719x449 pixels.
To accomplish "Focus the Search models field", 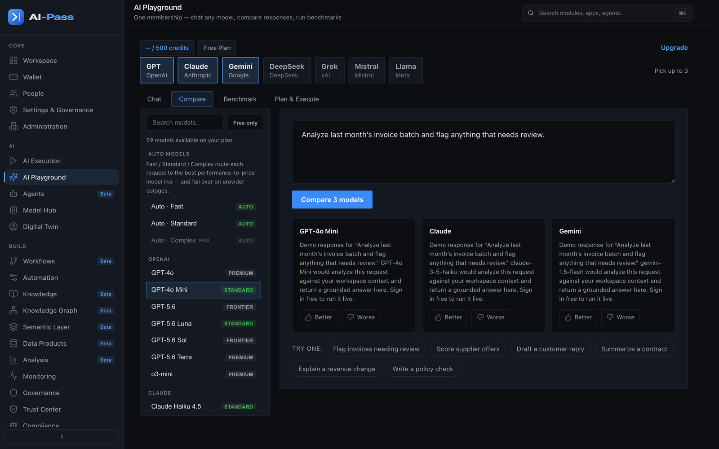I will [x=185, y=123].
